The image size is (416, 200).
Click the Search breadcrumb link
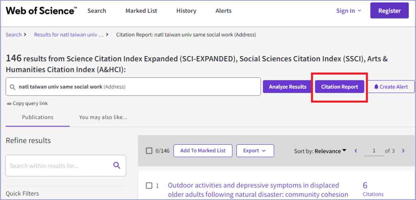point(13,35)
